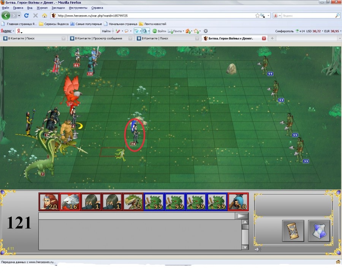This screenshot has height=273, width=342.
Task: Open the Правка menu
Action: pyautogui.click(x=18, y=8)
